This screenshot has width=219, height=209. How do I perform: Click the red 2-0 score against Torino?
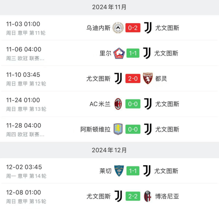point(133,79)
